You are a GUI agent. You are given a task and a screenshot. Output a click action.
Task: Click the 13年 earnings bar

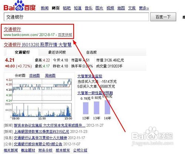coord(97,108)
